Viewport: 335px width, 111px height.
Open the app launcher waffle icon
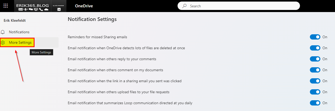5,6
